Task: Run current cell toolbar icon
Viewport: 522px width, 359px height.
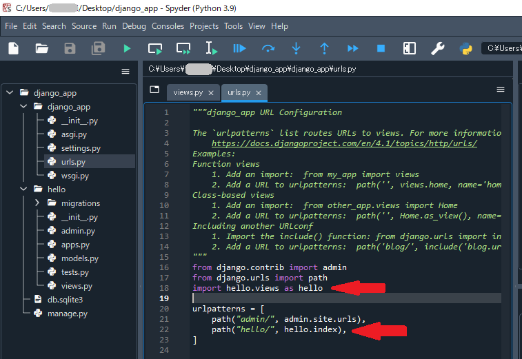Action: pos(155,48)
